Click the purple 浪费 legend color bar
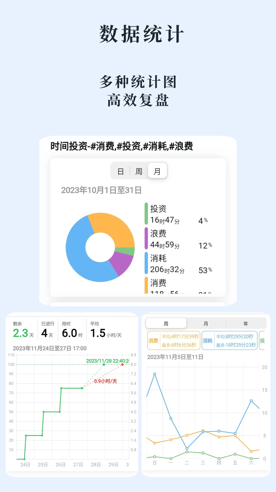The height and width of the screenshot is (492, 276). (x=146, y=238)
